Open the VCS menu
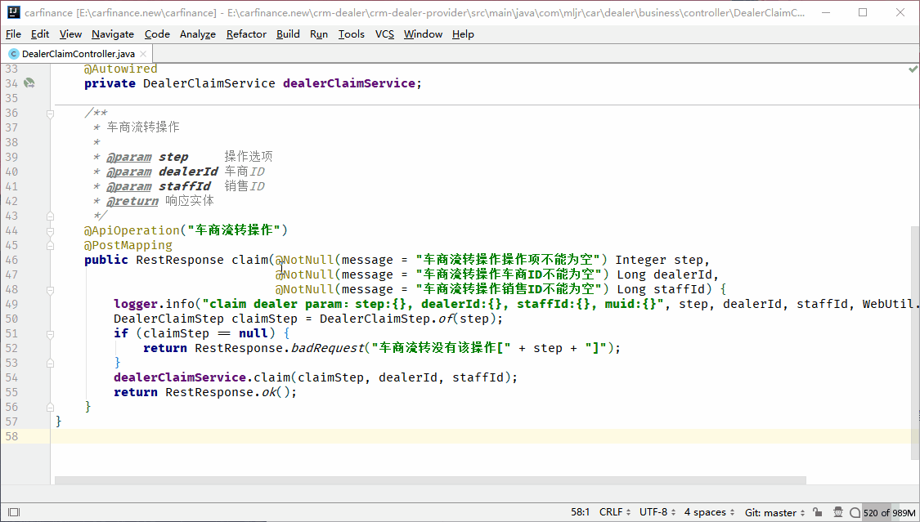The width and height of the screenshot is (920, 522). pos(384,33)
